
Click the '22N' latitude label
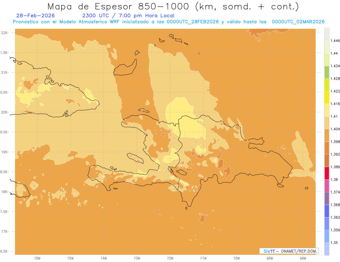tap(5, 33)
